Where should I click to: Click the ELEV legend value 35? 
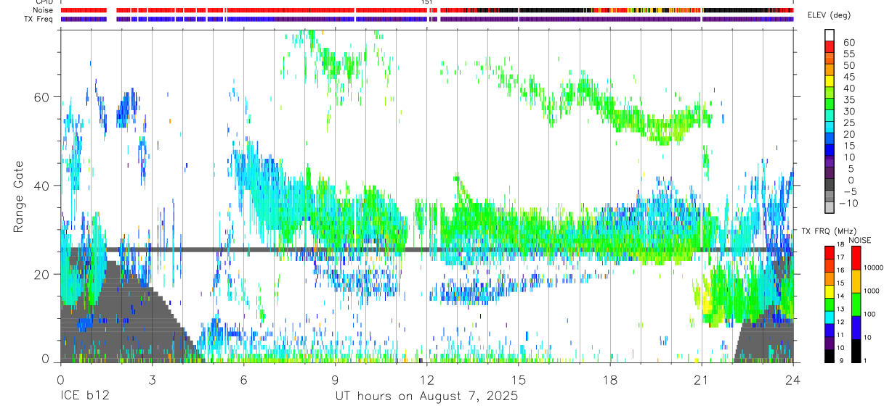pos(848,99)
